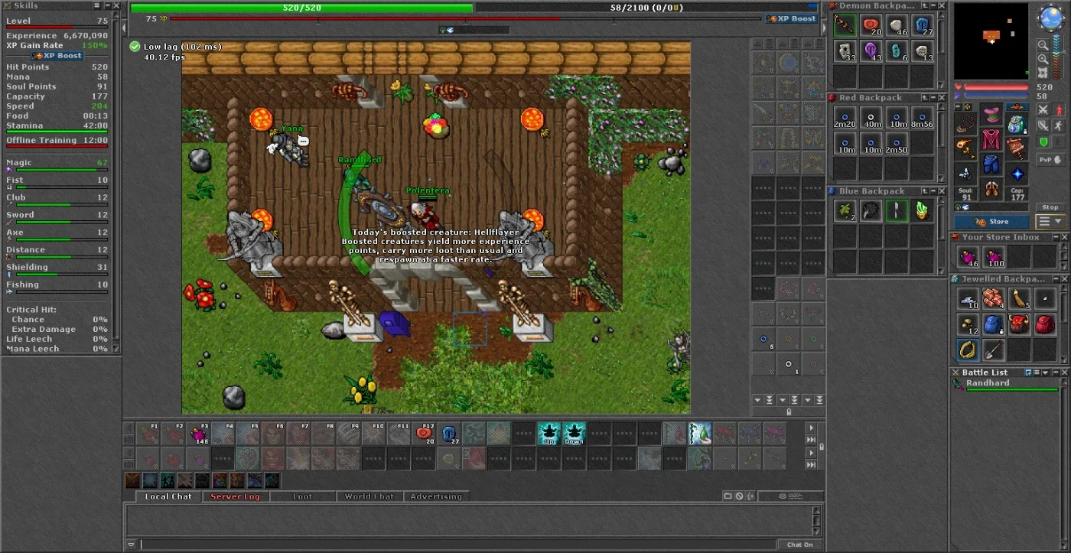Toggle full attack crossed-swords mode
The height and width of the screenshot is (553, 1071).
(1042, 111)
